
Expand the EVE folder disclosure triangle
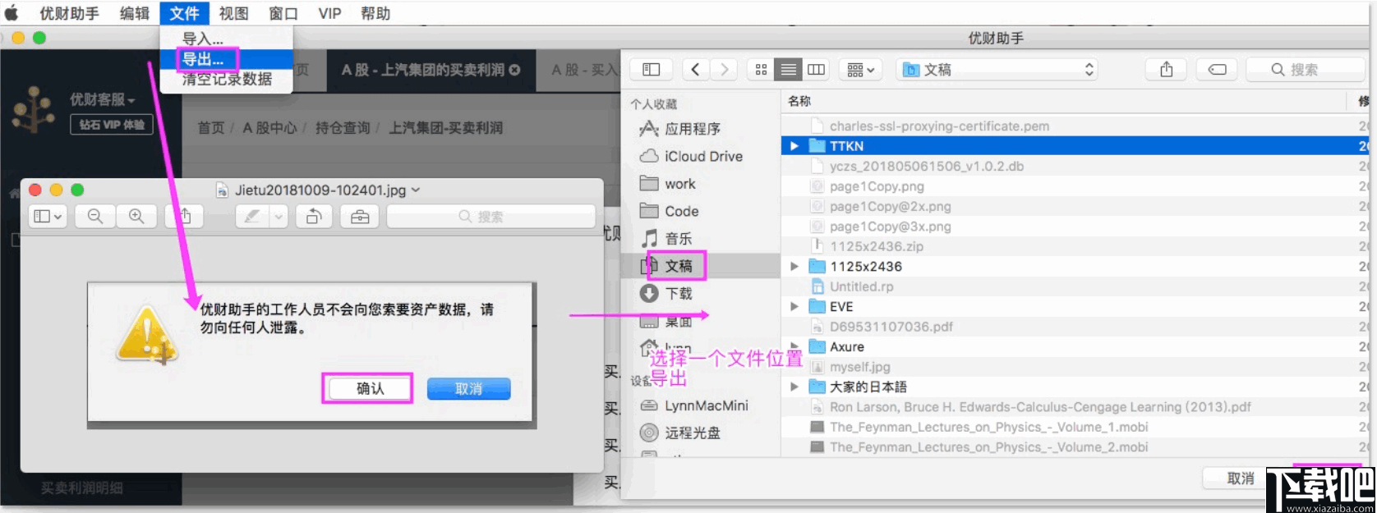(x=794, y=307)
